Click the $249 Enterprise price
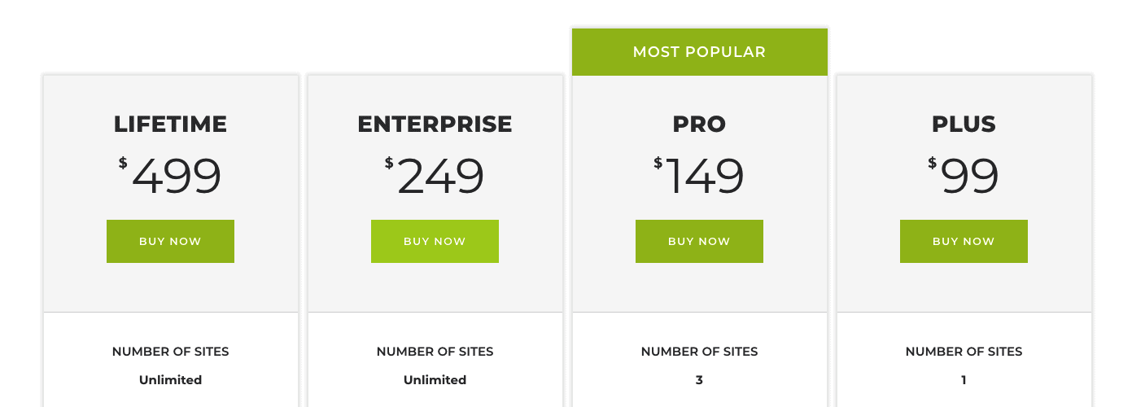 [435, 176]
